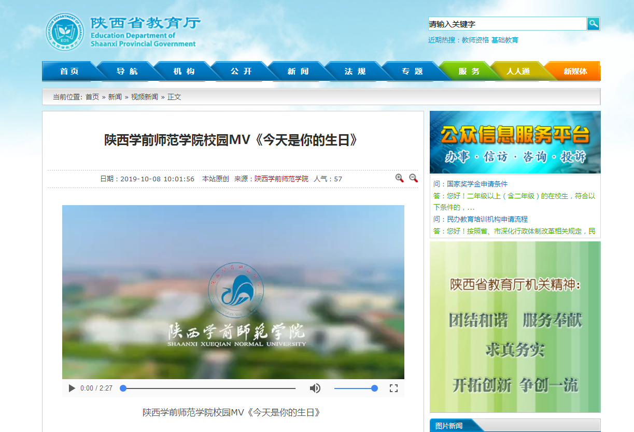Image resolution: width=634 pixels, height=432 pixels.
Task: Enter fullscreen video mode
Action: pyautogui.click(x=393, y=388)
